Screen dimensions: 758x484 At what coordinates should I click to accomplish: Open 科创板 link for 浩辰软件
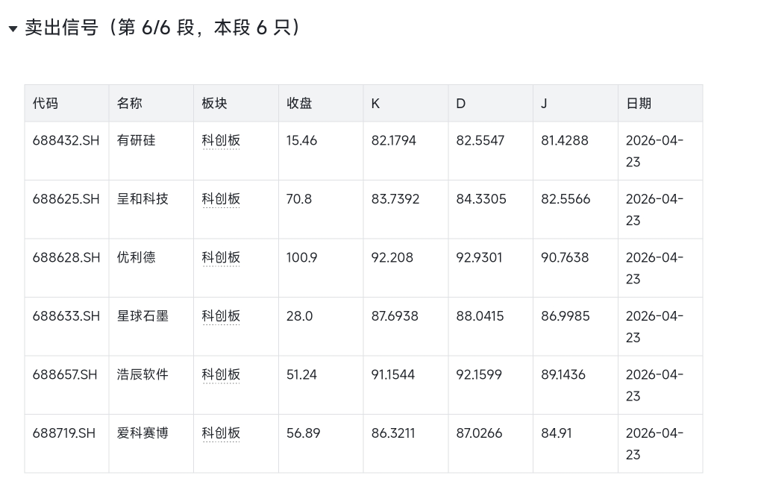pos(221,374)
